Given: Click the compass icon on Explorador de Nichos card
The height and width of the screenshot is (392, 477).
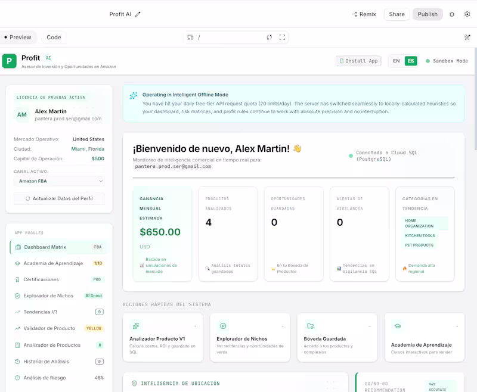Looking at the screenshot, I should point(223,326).
